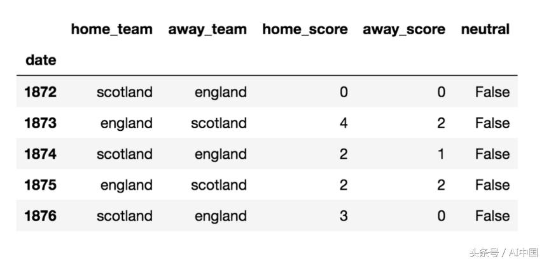Click home_team cell in the 1873 row
This screenshot has width=544, height=261.
(126, 123)
